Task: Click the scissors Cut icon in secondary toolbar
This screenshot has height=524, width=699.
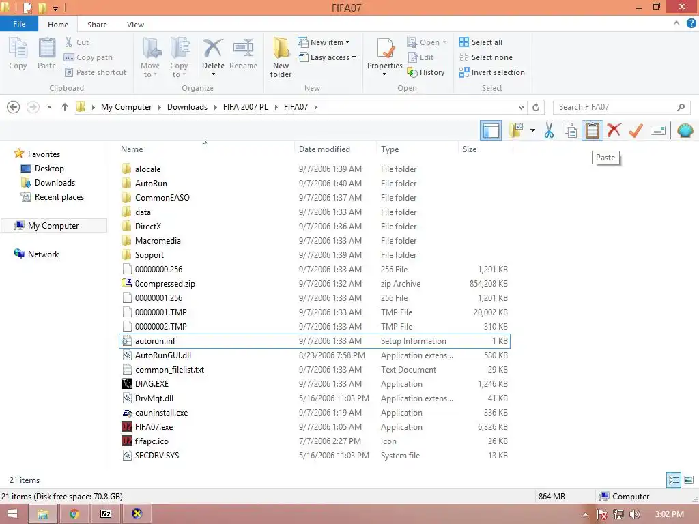Action: (x=550, y=130)
